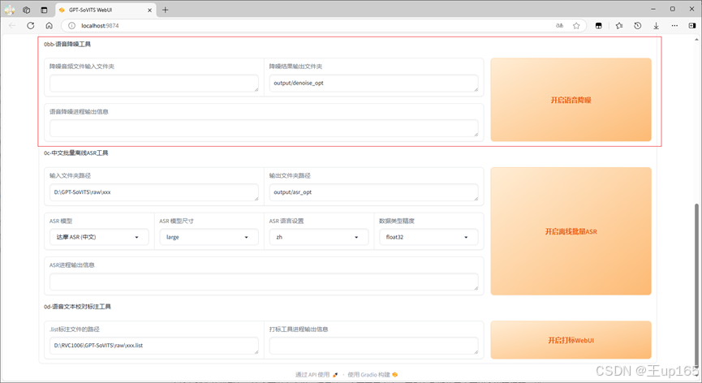Open browser history icon
702x383 pixels.
[638, 25]
